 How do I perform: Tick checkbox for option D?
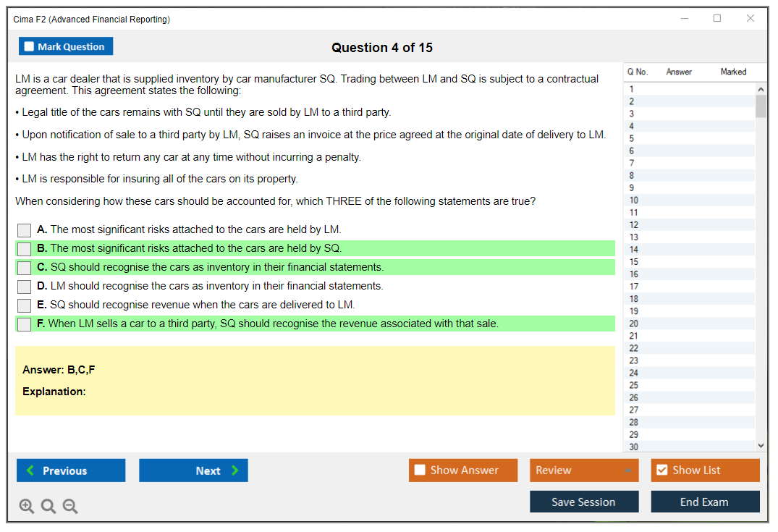[x=25, y=287]
